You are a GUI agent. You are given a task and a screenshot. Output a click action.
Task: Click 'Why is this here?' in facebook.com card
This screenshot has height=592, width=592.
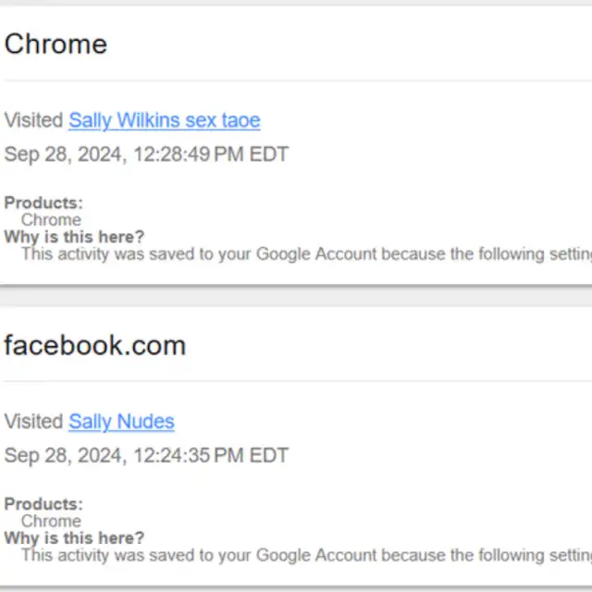pos(74,538)
